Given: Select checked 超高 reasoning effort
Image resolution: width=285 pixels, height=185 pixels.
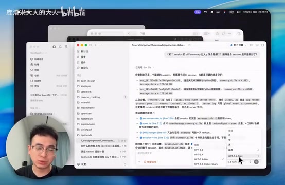Looking at the screenshot, I should (x=244, y=150).
